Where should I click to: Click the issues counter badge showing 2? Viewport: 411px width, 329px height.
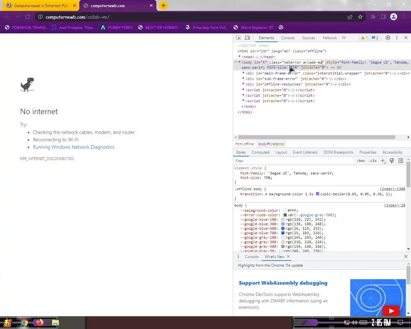pos(375,38)
